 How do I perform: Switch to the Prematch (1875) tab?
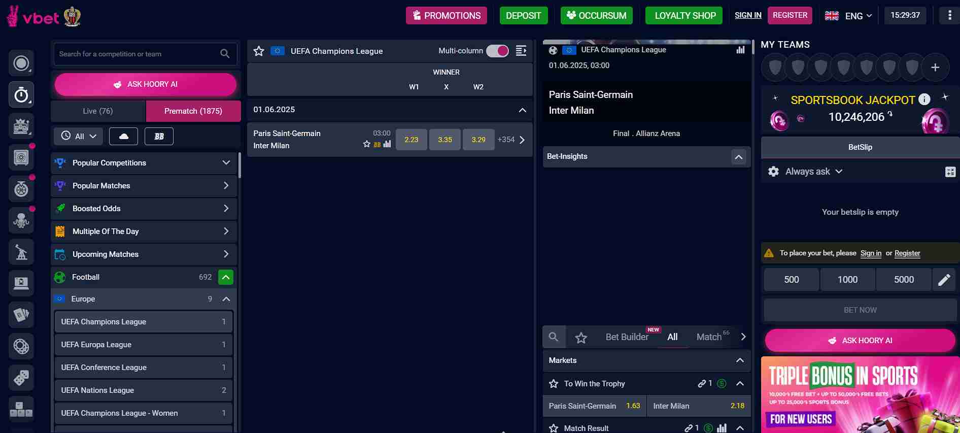[x=193, y=111]
